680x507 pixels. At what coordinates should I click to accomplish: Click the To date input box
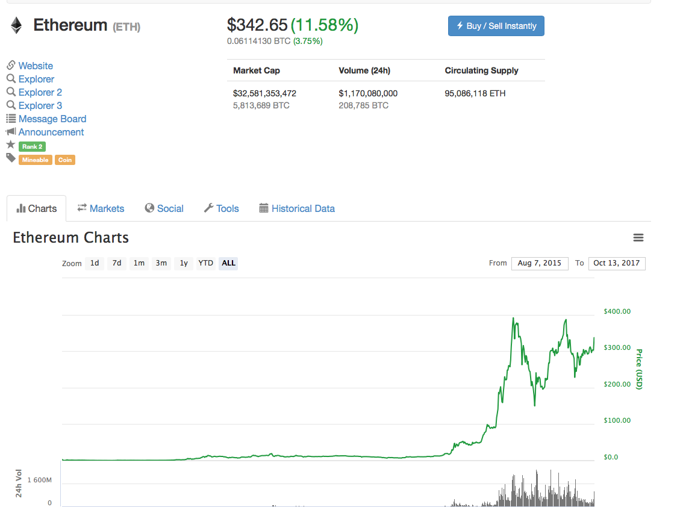click(x=617, y=263)
